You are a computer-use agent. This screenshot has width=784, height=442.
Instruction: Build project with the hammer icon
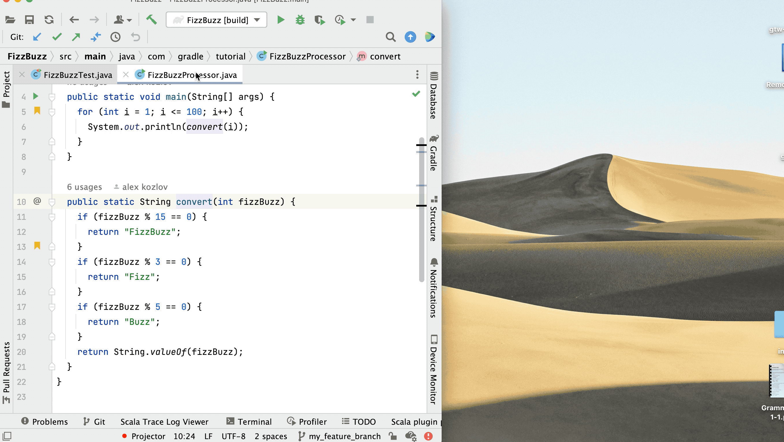[x=151, y=20]
